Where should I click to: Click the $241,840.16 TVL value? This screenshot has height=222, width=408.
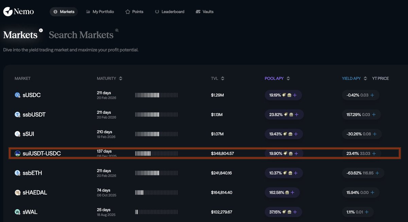tap(221, 173)
